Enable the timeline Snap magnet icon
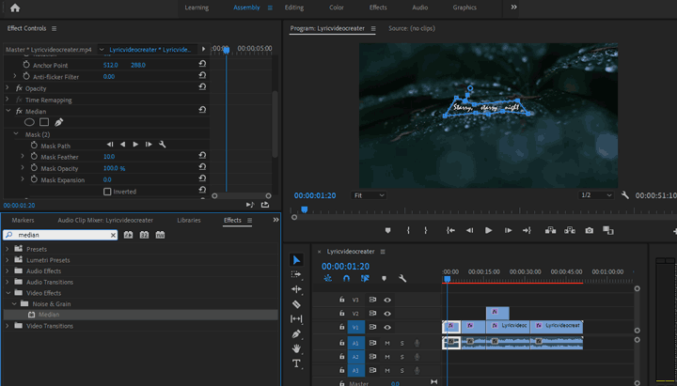 tap(346, 279)
